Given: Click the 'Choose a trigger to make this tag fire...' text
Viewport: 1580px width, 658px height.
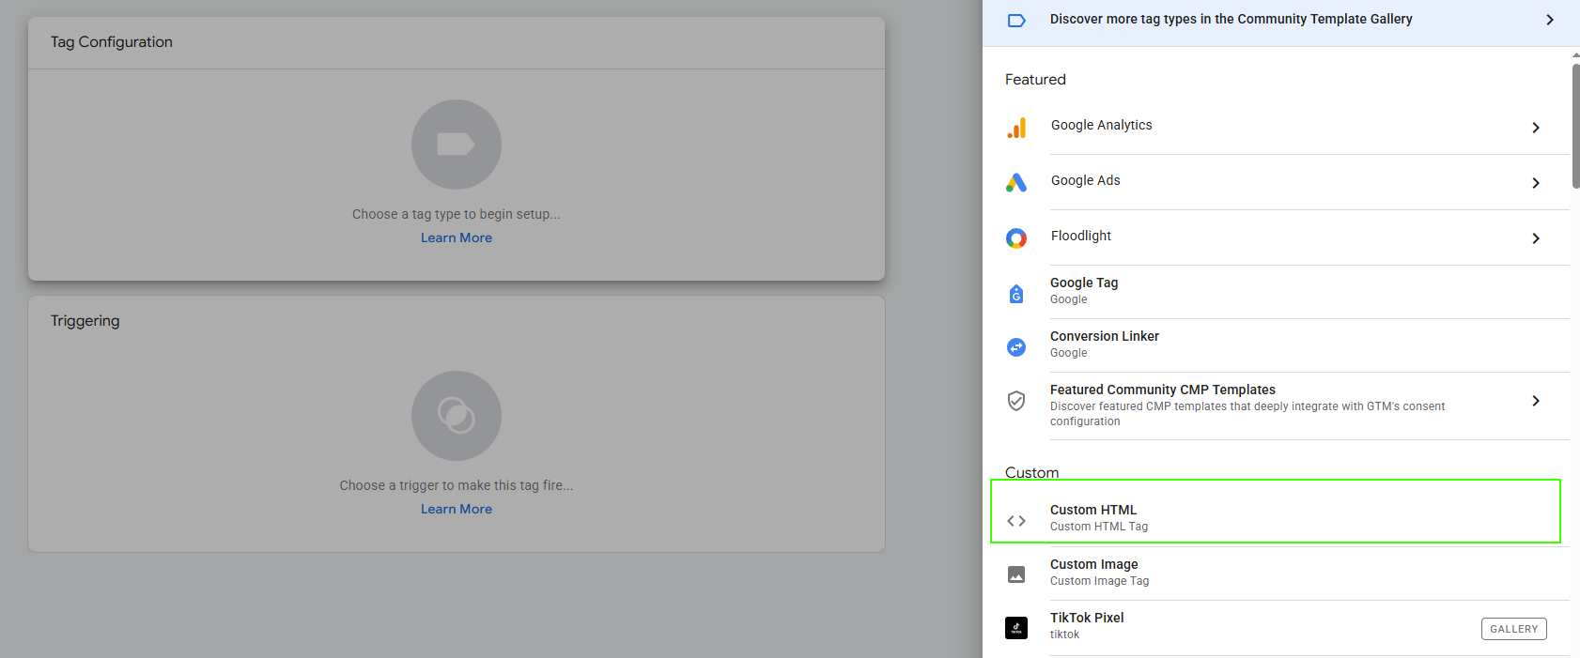Looking at the screenshot, I should click(x=457, y=486).
